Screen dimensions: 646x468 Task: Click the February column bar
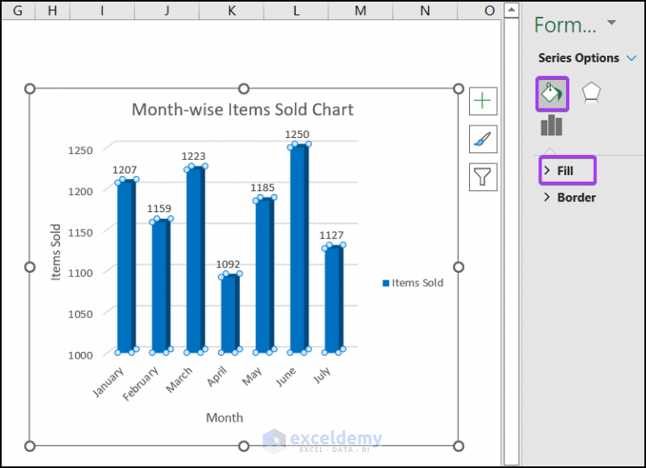pyautogui.click(x=159, y=286)
